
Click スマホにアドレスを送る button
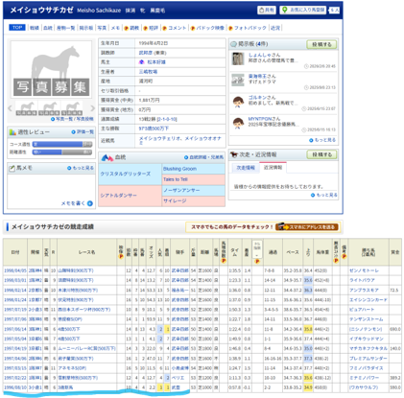click(x=307, y=227)
